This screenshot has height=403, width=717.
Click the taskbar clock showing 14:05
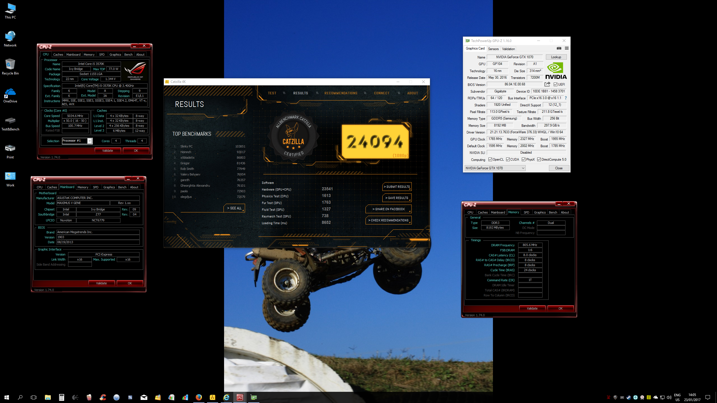692,397
